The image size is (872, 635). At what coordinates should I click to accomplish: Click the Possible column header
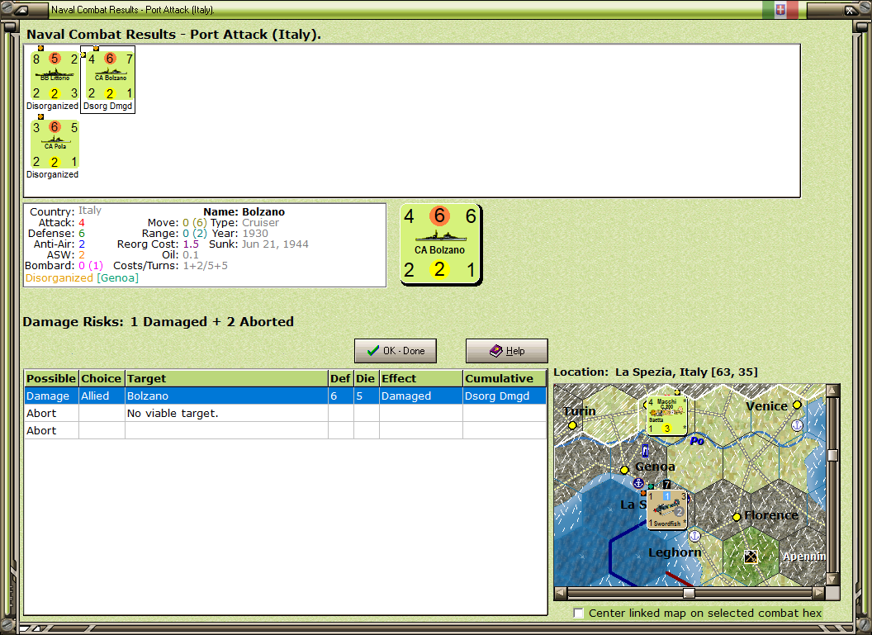point(51,379)
